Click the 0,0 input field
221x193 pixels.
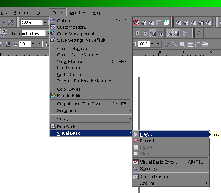[x=25, y=44]
